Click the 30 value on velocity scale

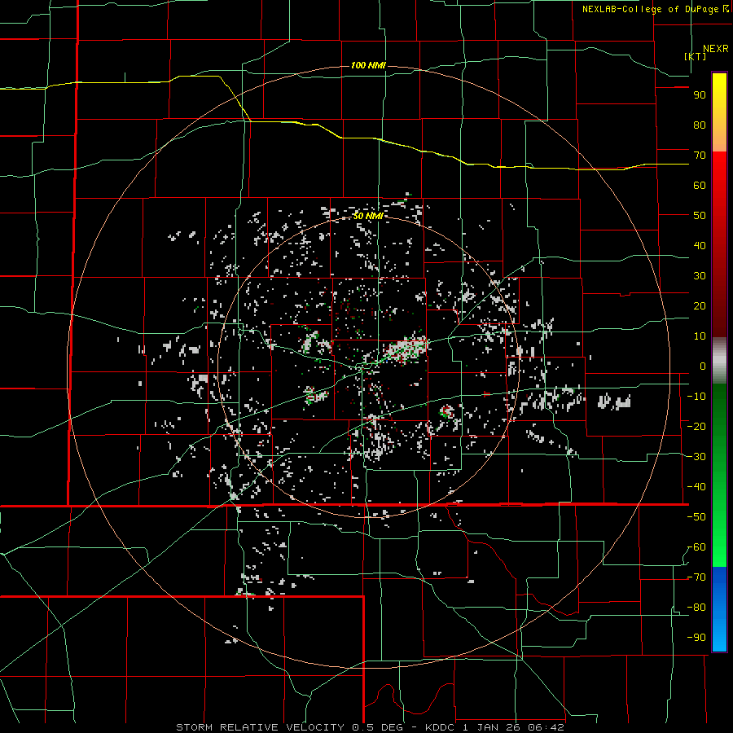click(700, 276)
